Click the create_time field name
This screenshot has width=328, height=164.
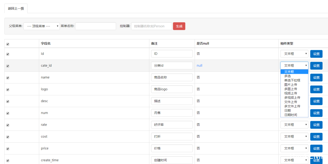(50, 160)
